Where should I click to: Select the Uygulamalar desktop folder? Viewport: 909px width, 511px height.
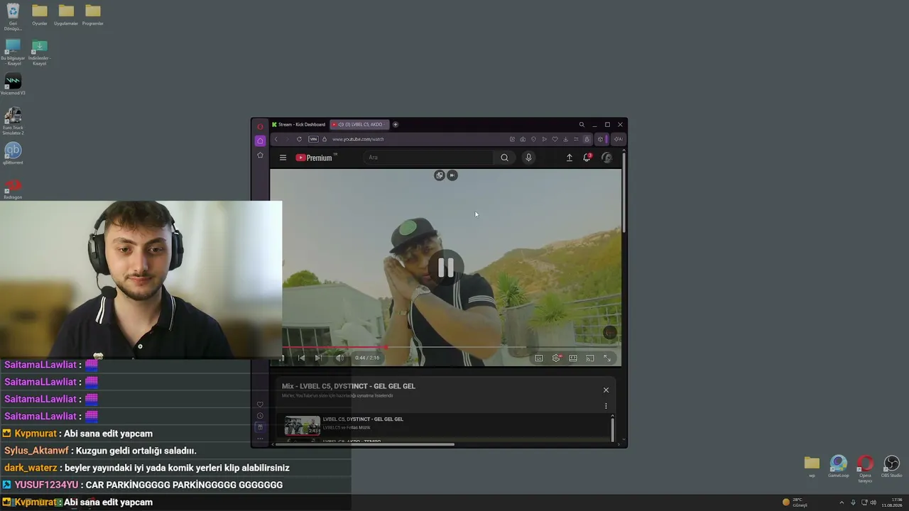pos(66,14)
